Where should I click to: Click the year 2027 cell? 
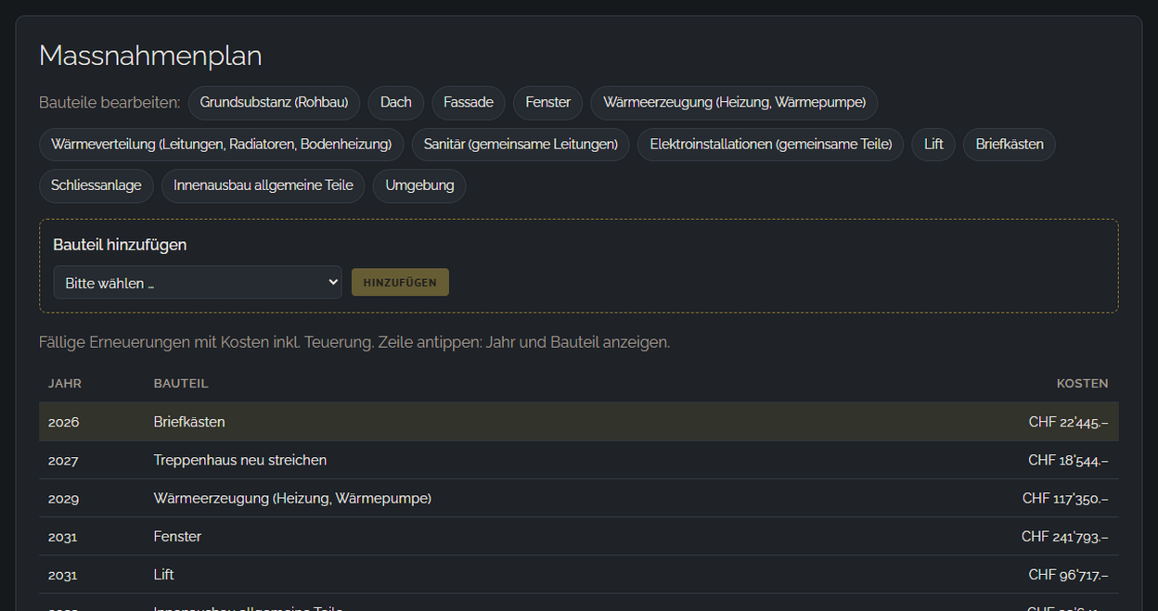coord(64,460)
